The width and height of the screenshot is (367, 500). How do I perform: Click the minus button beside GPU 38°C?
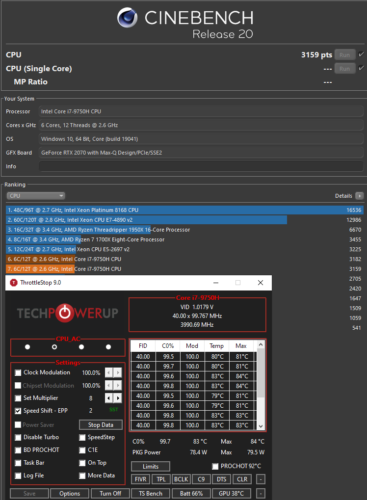(x=261, y=494)
